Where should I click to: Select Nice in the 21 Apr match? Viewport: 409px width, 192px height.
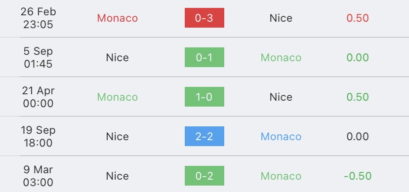pyautogui.click(x=281, y=97)
